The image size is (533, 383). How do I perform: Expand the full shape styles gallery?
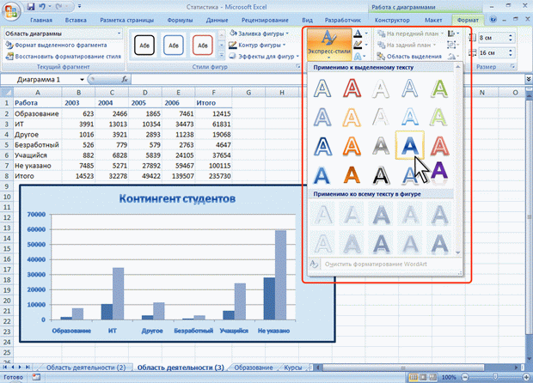coord(222,55)
